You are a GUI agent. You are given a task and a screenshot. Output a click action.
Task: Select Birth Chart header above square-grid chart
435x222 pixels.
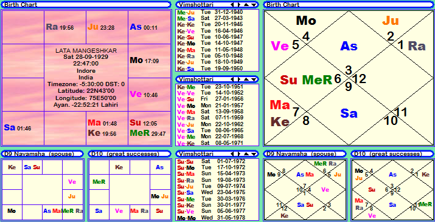click(86, 5)
